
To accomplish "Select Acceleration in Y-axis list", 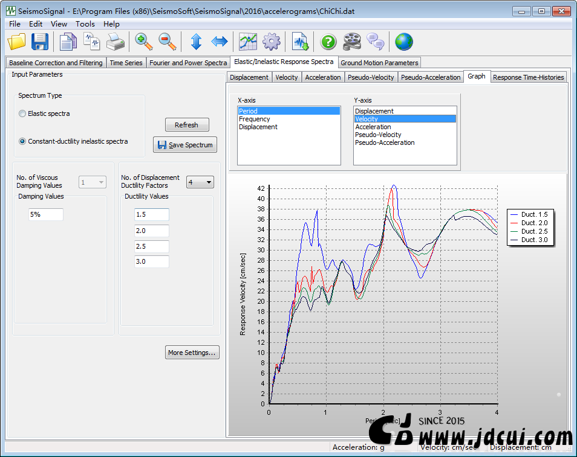I will pyautogui.click(x=405, y=127).
